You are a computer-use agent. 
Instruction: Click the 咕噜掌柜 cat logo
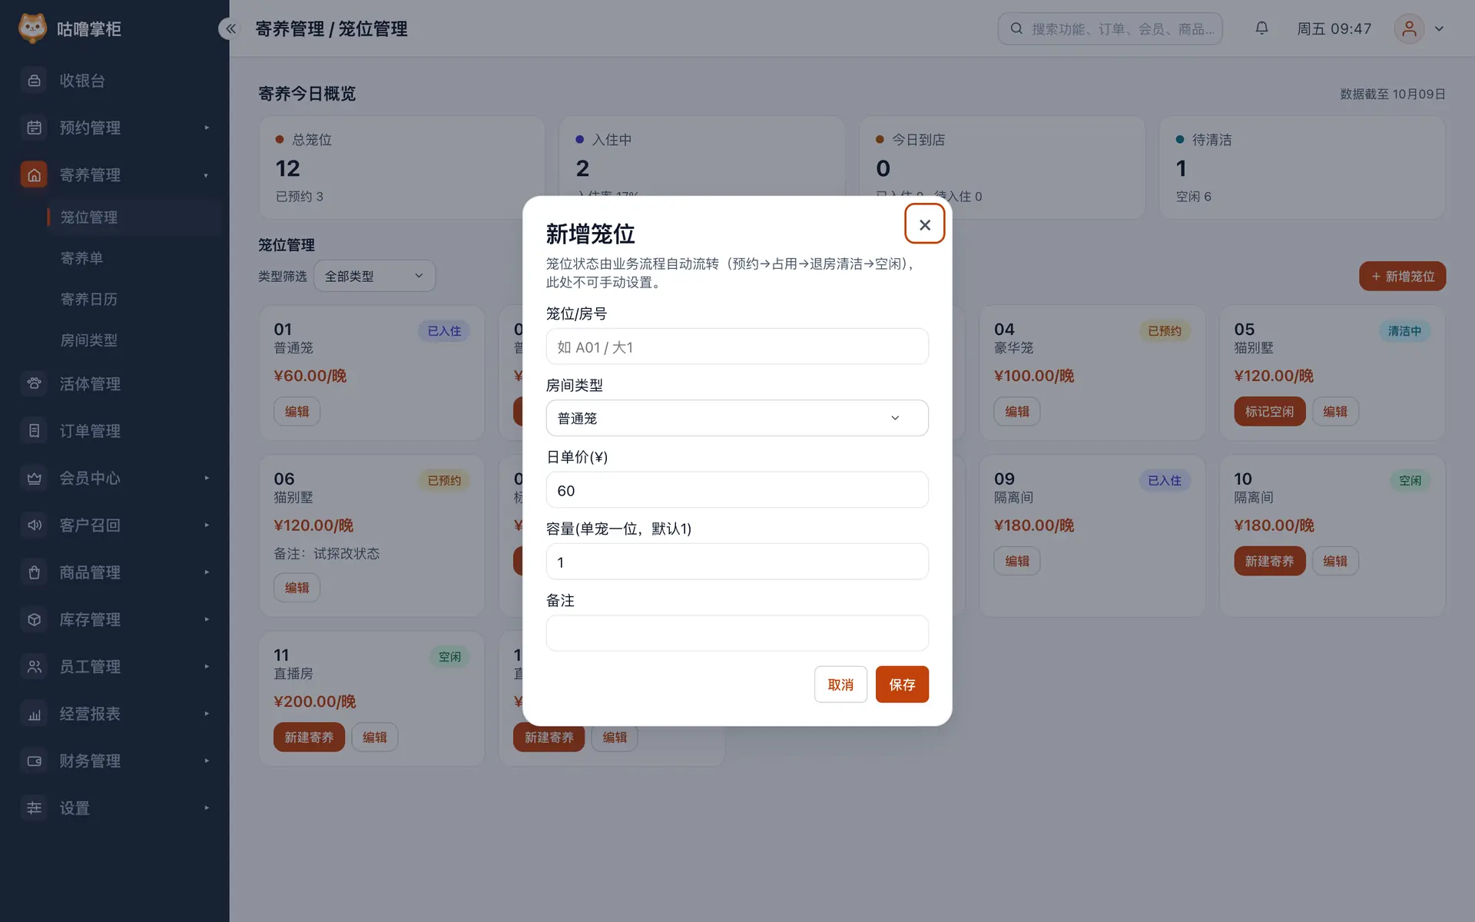(32, 28)
